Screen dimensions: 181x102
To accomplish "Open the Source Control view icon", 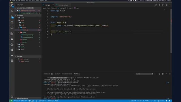I will click(12, 17).
